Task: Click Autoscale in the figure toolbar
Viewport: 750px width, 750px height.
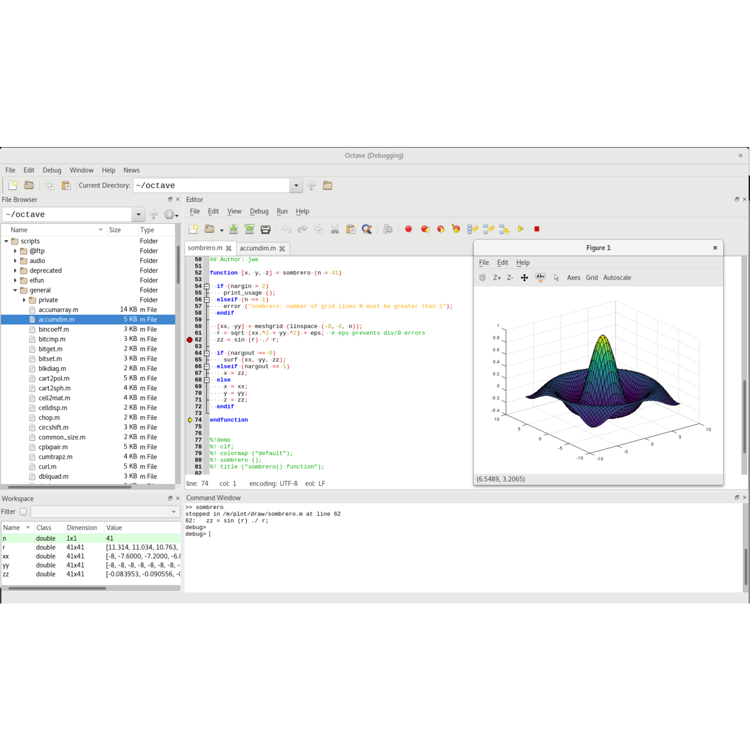Action: [x=617, y=278]
